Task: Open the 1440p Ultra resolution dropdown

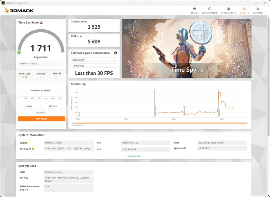Action: click(x=94, y=66)
